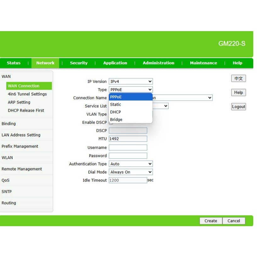Go to the Application tab
The height and width of the screenshot is (257, 257).
[x=115, y=63]
